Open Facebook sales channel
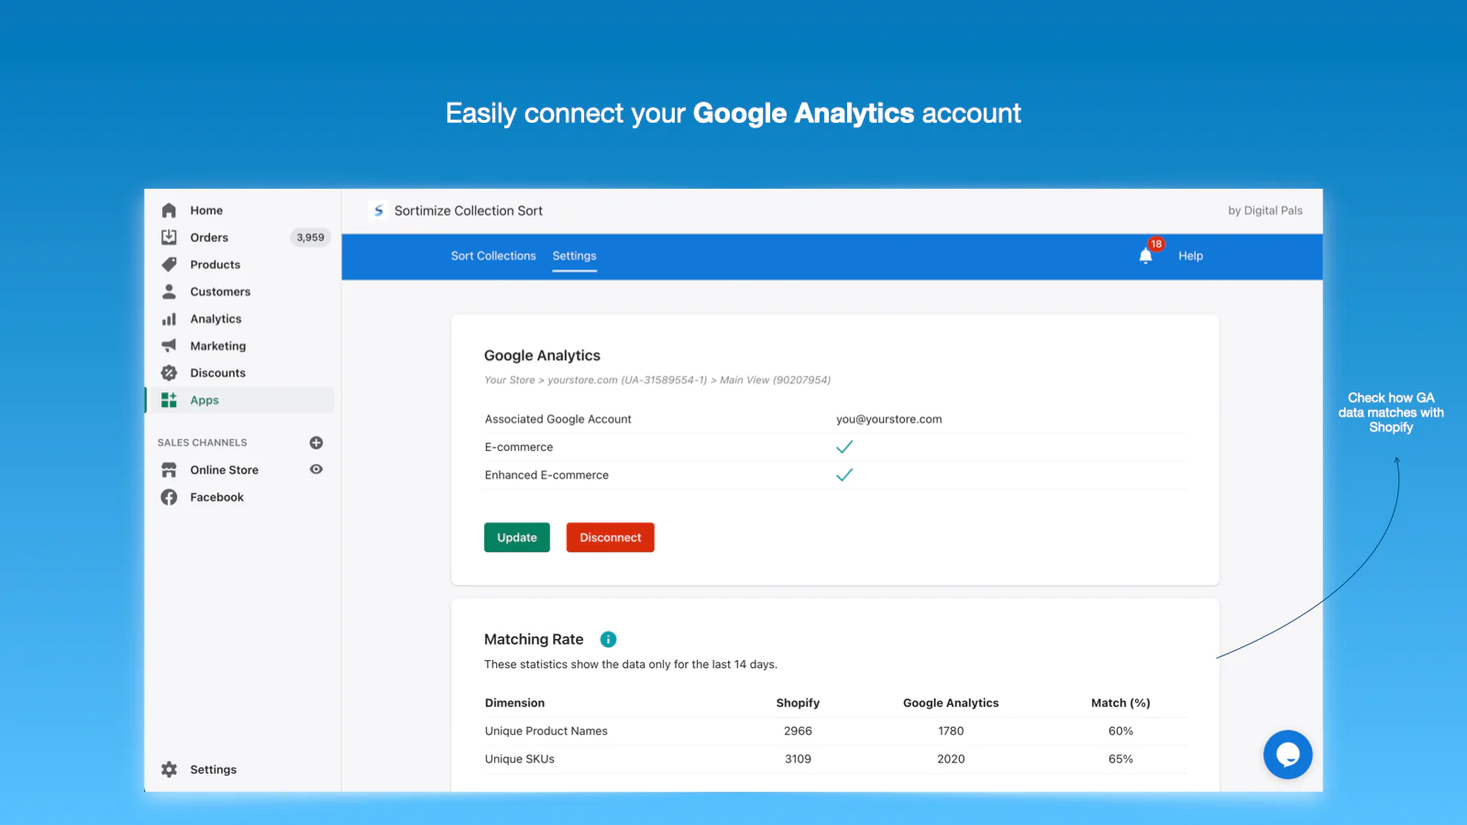This screenshot has width=1467, height=825. point(217,497)
